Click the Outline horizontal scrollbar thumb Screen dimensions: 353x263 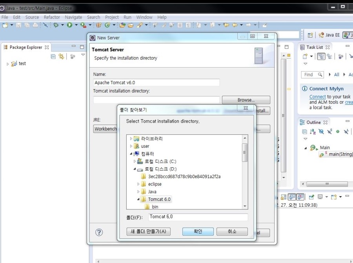tap(327, 184)
